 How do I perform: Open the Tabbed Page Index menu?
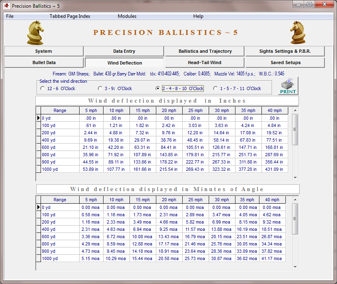click(x=70, y=16)
